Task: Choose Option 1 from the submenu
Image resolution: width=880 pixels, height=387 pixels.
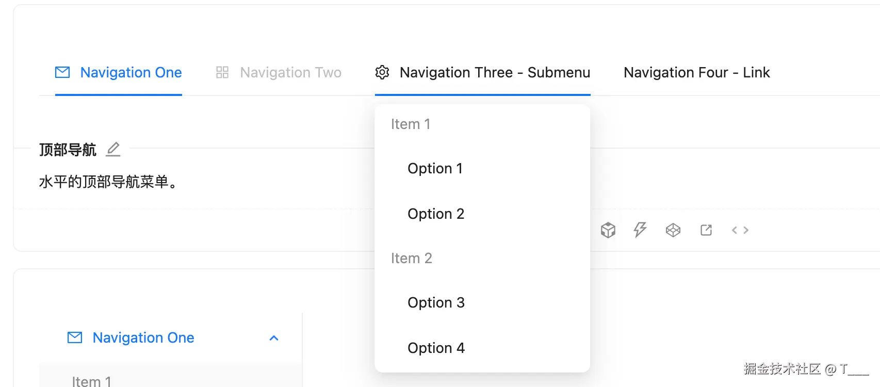Action: point(435,169)
